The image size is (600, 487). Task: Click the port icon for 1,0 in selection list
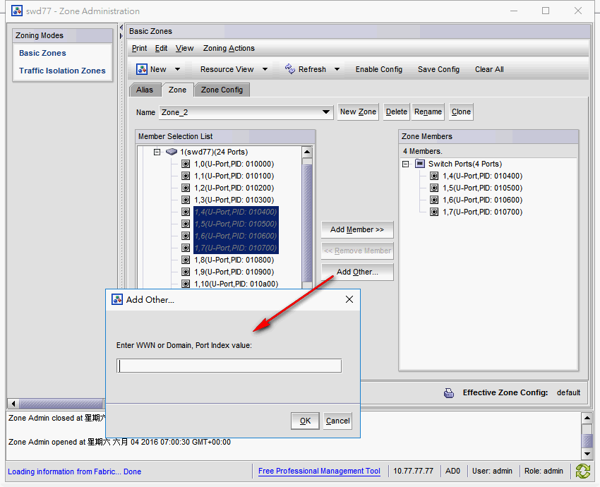point(186,164)
